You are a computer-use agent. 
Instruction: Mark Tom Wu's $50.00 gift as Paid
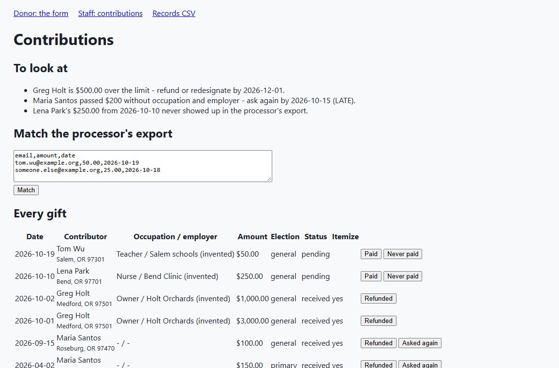click(x=371, y=254)
